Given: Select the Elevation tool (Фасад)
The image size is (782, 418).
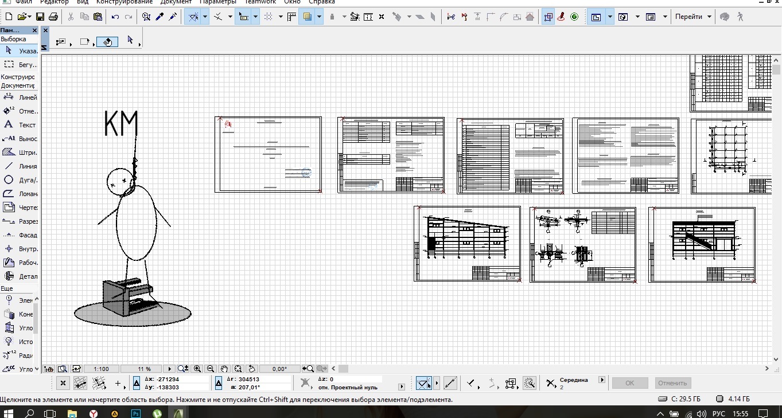Looking at the screenshot, I should point(19,235).
